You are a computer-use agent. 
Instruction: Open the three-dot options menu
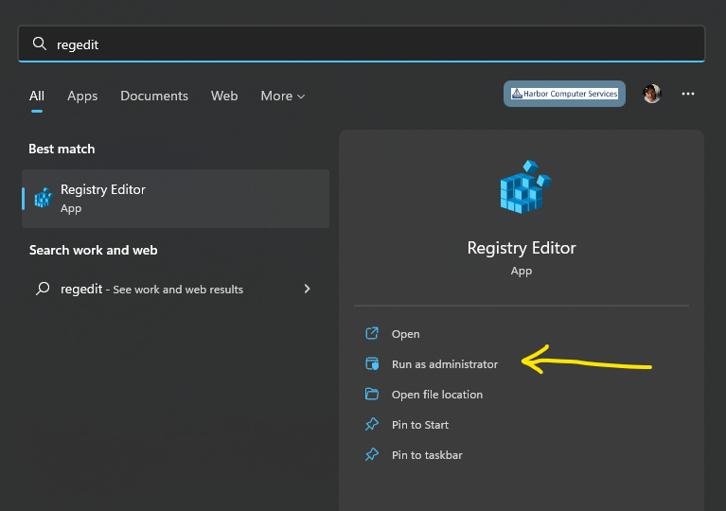pos(687,94)
